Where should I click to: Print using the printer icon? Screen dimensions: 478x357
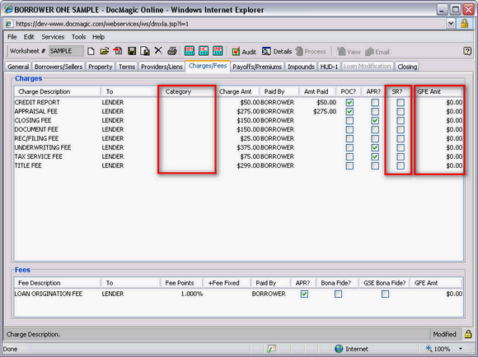pyautogui.click(x=172, y=51)
